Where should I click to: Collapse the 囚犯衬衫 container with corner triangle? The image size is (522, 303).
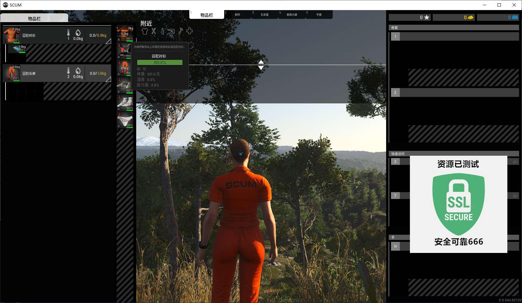click(x=109, y=41)
